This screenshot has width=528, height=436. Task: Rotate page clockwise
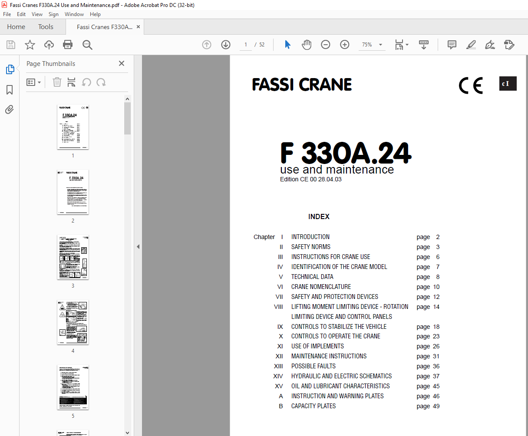[x=101, y=82]
